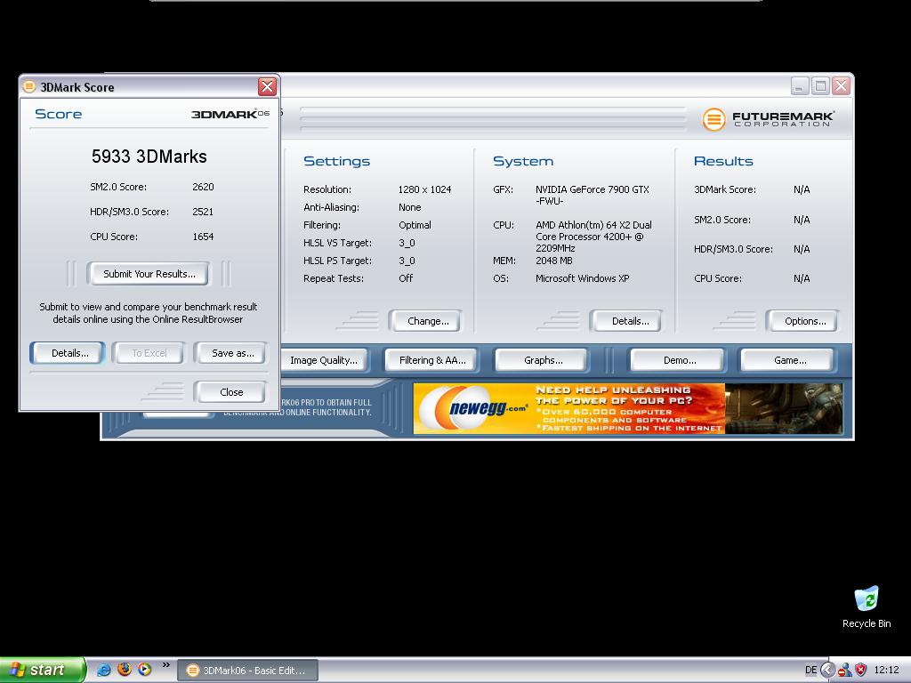
Task: Click the AMD Athlon 64 X2 CPU text
Action: click(x=593, y=237)
